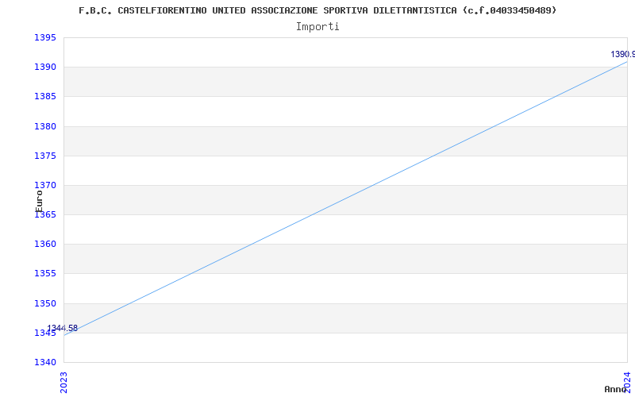Select the 2024 x-axis label

pyautogui.click(x=627, y=381)
